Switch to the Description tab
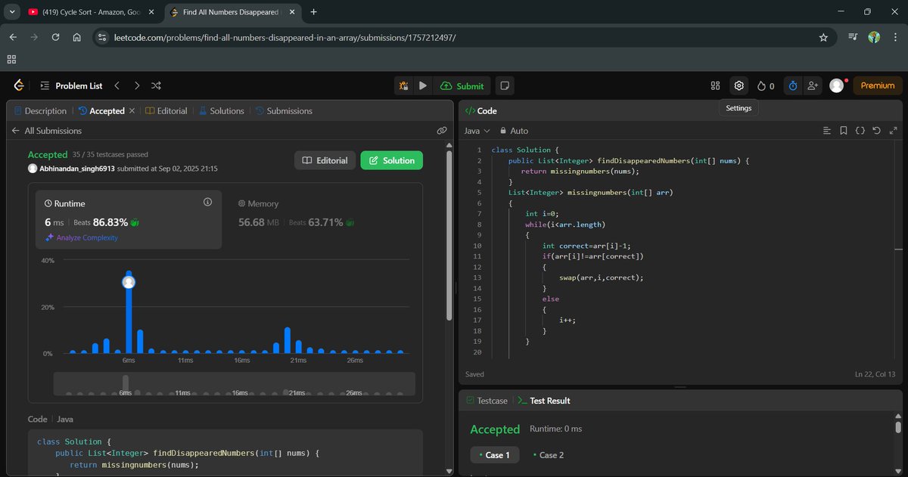 pyautogui.click(x=40, y=110)
